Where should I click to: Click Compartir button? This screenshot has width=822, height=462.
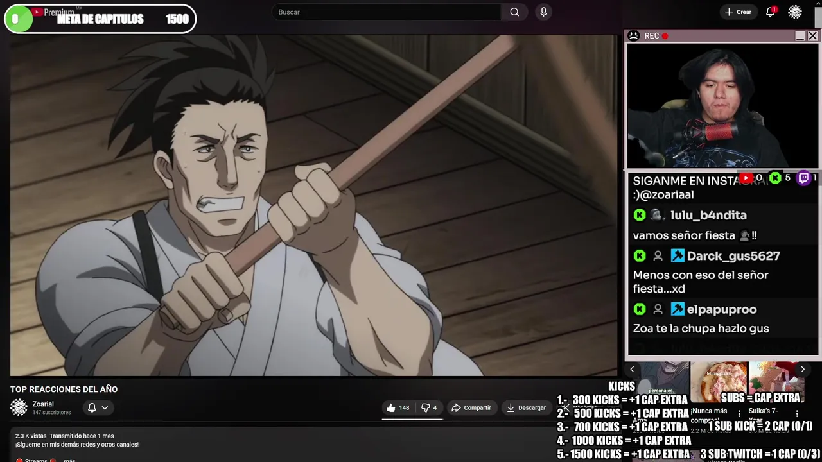click(471, 407)
